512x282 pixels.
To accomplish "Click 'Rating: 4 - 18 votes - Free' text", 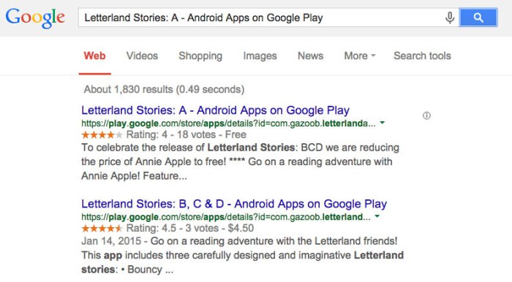I will pyautogui.click(x=186, y=134).
